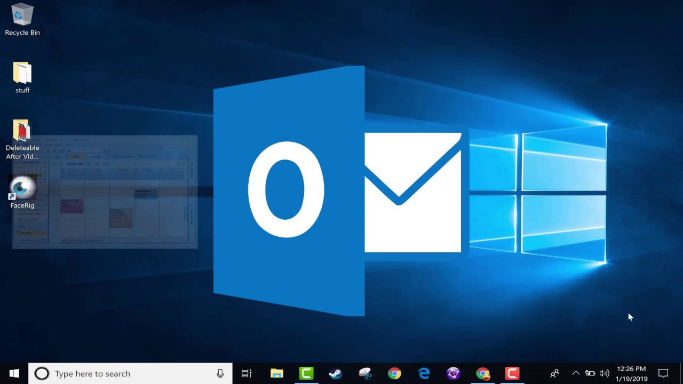Click the Open a Shared Calendar link
This screenshot has height=384, width=683.
[x=30, y=213]
